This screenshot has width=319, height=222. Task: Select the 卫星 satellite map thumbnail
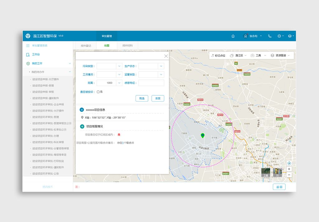coord(266,172)
